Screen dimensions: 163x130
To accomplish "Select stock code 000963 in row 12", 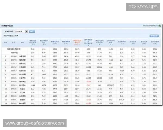I will coord(14,96).
